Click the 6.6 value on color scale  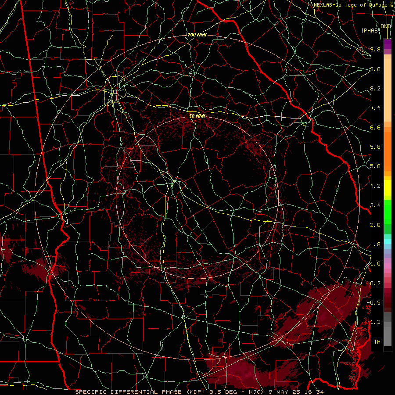point(375,127)
